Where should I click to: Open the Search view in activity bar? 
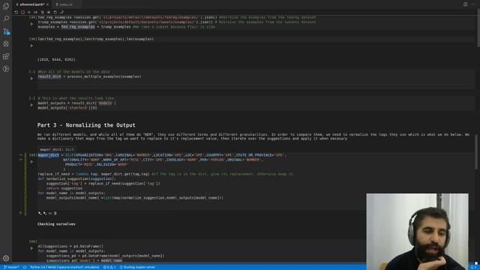(x=6, y=19)
